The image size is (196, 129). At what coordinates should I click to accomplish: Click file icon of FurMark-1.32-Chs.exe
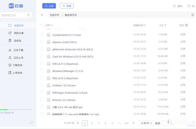pos(49,85)
